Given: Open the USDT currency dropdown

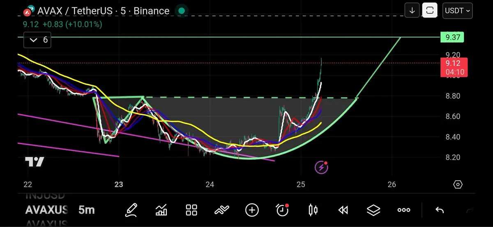Looking at the screenshot, I should (457, 11).
